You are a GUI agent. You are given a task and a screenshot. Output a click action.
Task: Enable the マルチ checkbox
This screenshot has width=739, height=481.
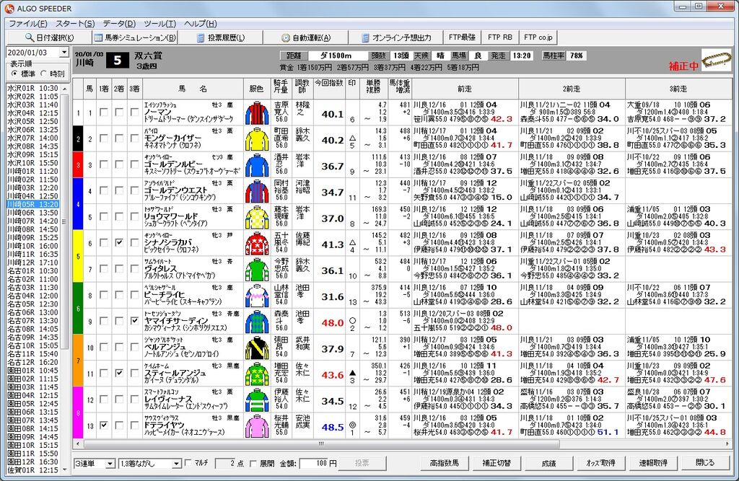(188, 463)
